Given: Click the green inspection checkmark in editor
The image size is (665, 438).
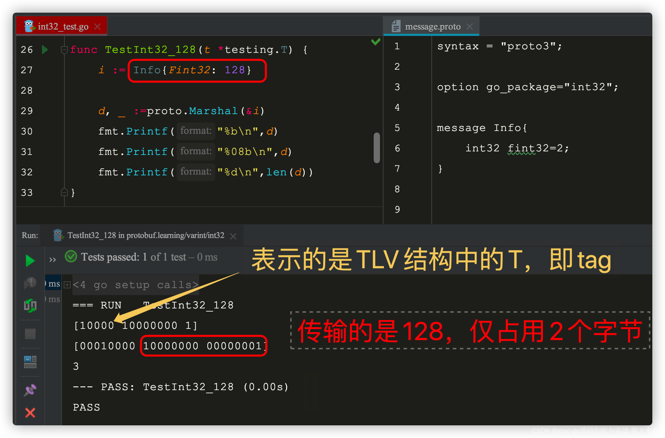Looking at the screenshot, I should [x=375, y=42].
